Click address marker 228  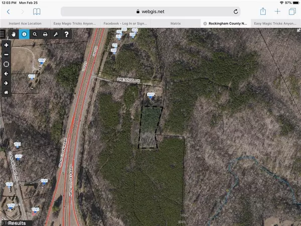coord(132,35)
